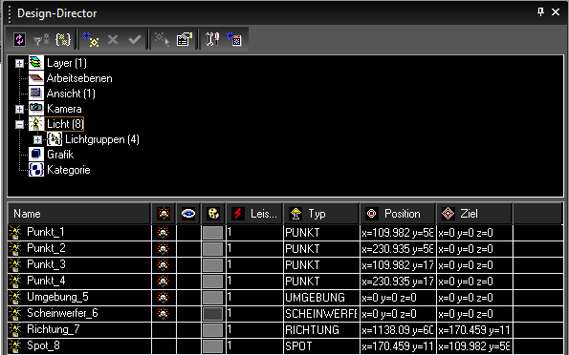This screenshot has width=569, height=355.
Task: Click the Kategorie icon in tree
Action: click(36, 170)
